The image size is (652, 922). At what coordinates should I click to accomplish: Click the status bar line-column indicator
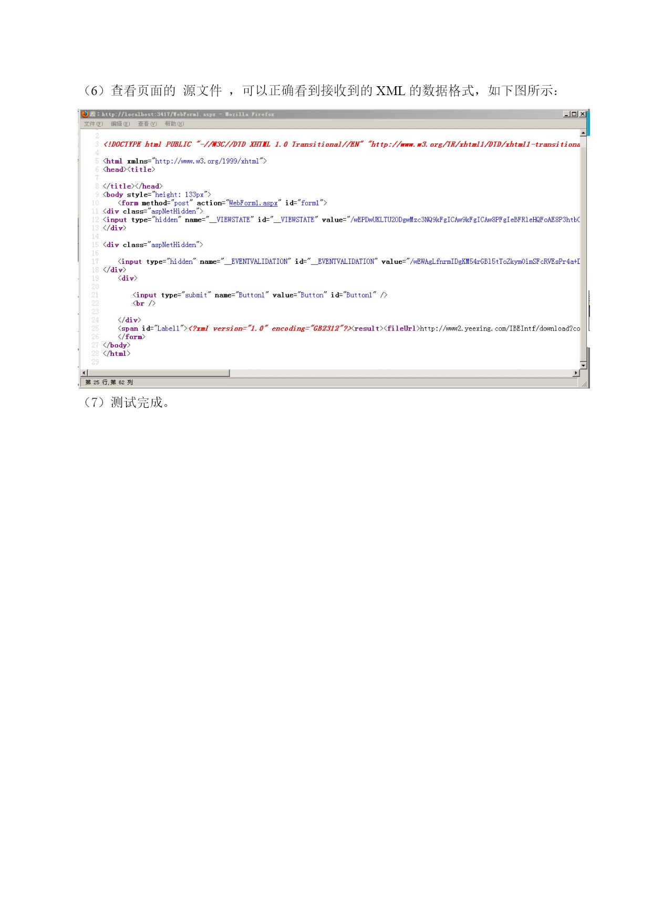(109, 382)
